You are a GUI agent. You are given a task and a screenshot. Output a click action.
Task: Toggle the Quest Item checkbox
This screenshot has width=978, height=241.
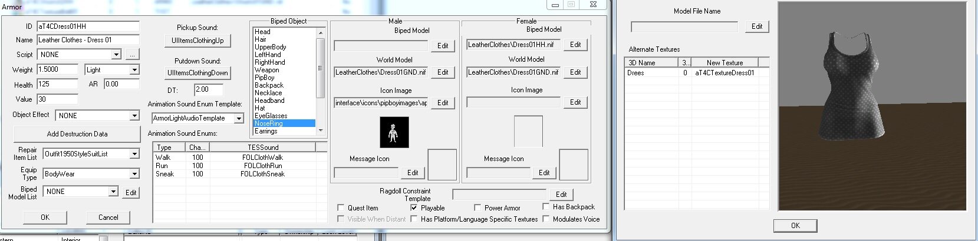pyautogui.click(x=341, y=207)
